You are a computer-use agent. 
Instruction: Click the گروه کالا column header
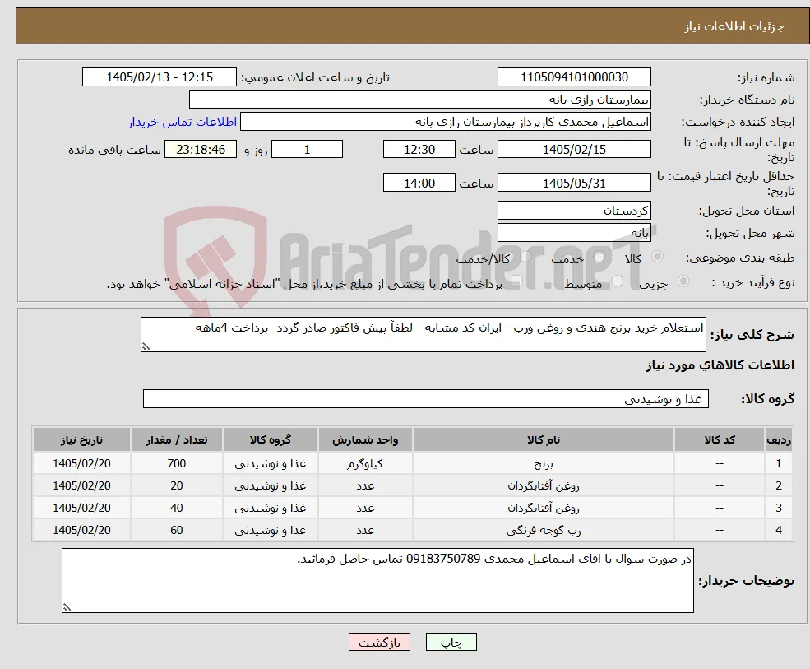(271, 439)
